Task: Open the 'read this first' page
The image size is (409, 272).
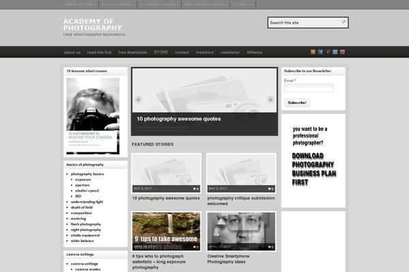Action: 99,52
